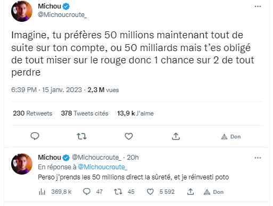Click the 20h timestamp on reply tweet

[133, 158]
